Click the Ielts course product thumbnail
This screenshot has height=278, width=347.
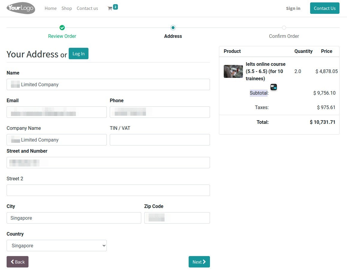pos(233,71)
